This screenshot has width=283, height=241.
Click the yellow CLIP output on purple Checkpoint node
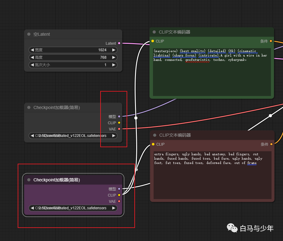click(x=119, y=195)
